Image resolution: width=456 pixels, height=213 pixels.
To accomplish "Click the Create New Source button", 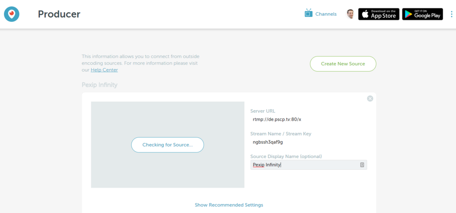I will click(343, 64).
